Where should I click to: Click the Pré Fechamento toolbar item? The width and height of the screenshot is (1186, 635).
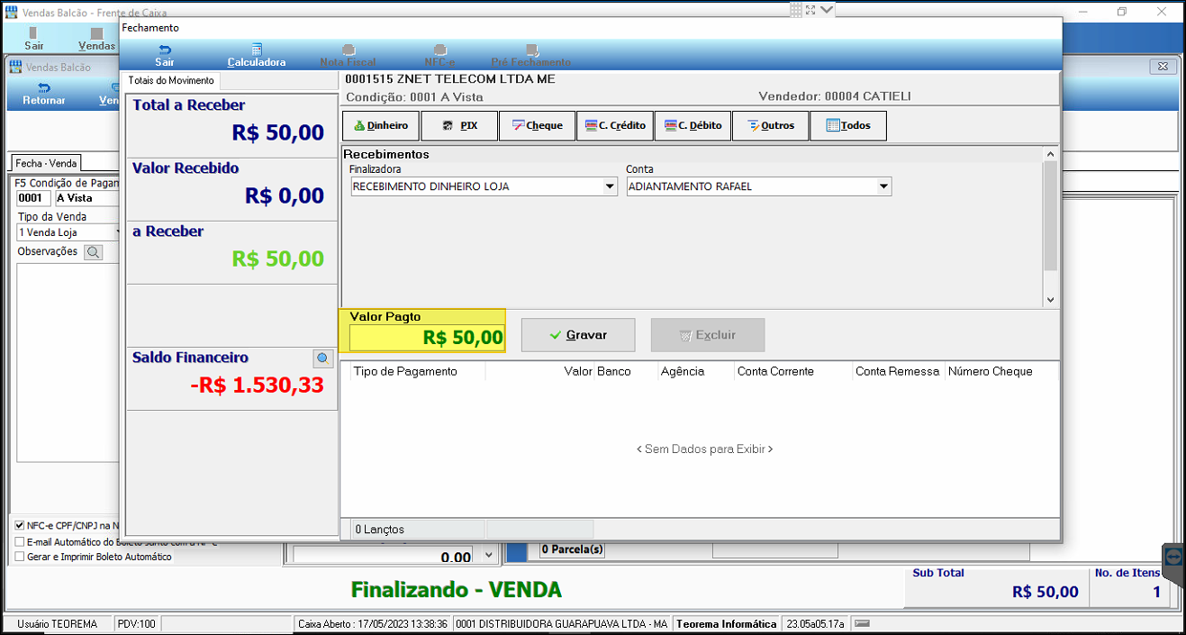pos(531,55)
